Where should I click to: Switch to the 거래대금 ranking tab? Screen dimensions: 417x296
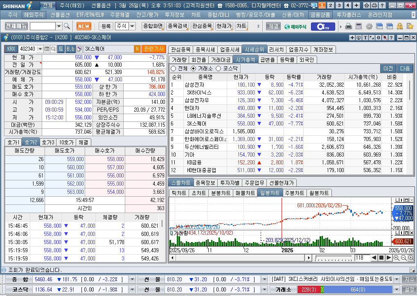tap(221, 60)
